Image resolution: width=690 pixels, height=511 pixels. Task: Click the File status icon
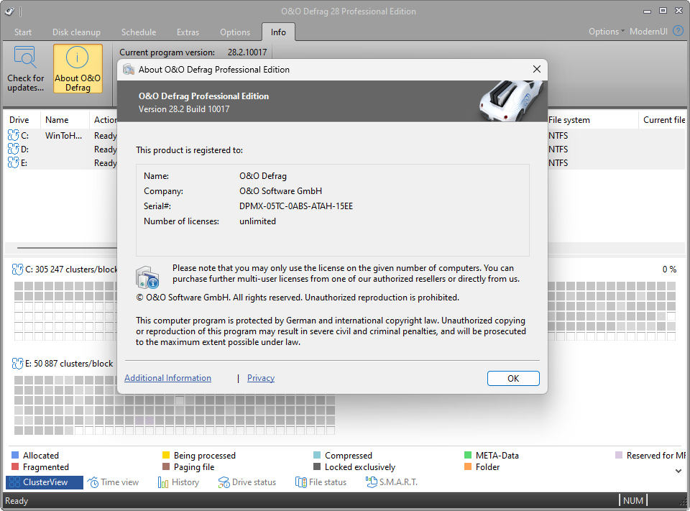pyautogui.click(x=301, y=482)
